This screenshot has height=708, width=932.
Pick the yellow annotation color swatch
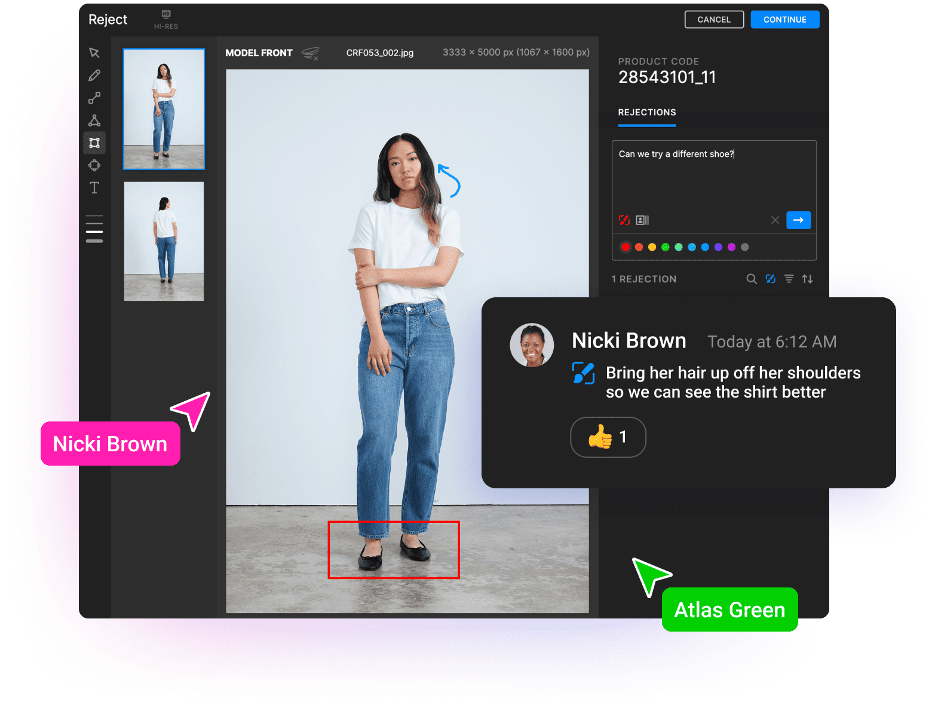click(x=652, y=247)
